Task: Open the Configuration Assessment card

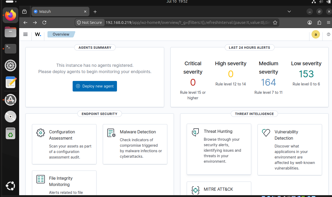Action: [x=64, y=144]
